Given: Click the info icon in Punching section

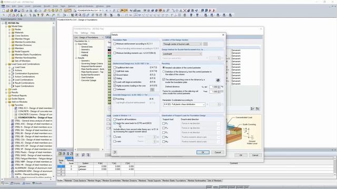Looking at the screenshot, I should tap(217, 80).
